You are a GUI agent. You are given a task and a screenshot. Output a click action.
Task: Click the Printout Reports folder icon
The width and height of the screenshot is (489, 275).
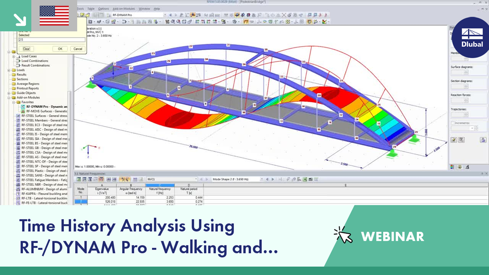click(14, 88)
